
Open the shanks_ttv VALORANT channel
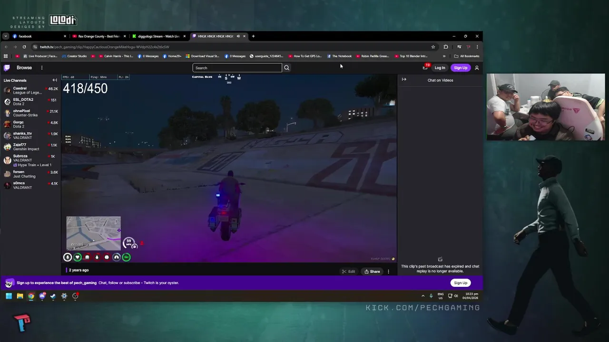(31, 135)
